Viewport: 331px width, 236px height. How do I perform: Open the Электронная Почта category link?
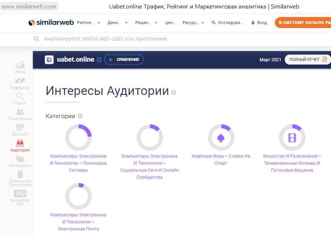pos(78,222)
